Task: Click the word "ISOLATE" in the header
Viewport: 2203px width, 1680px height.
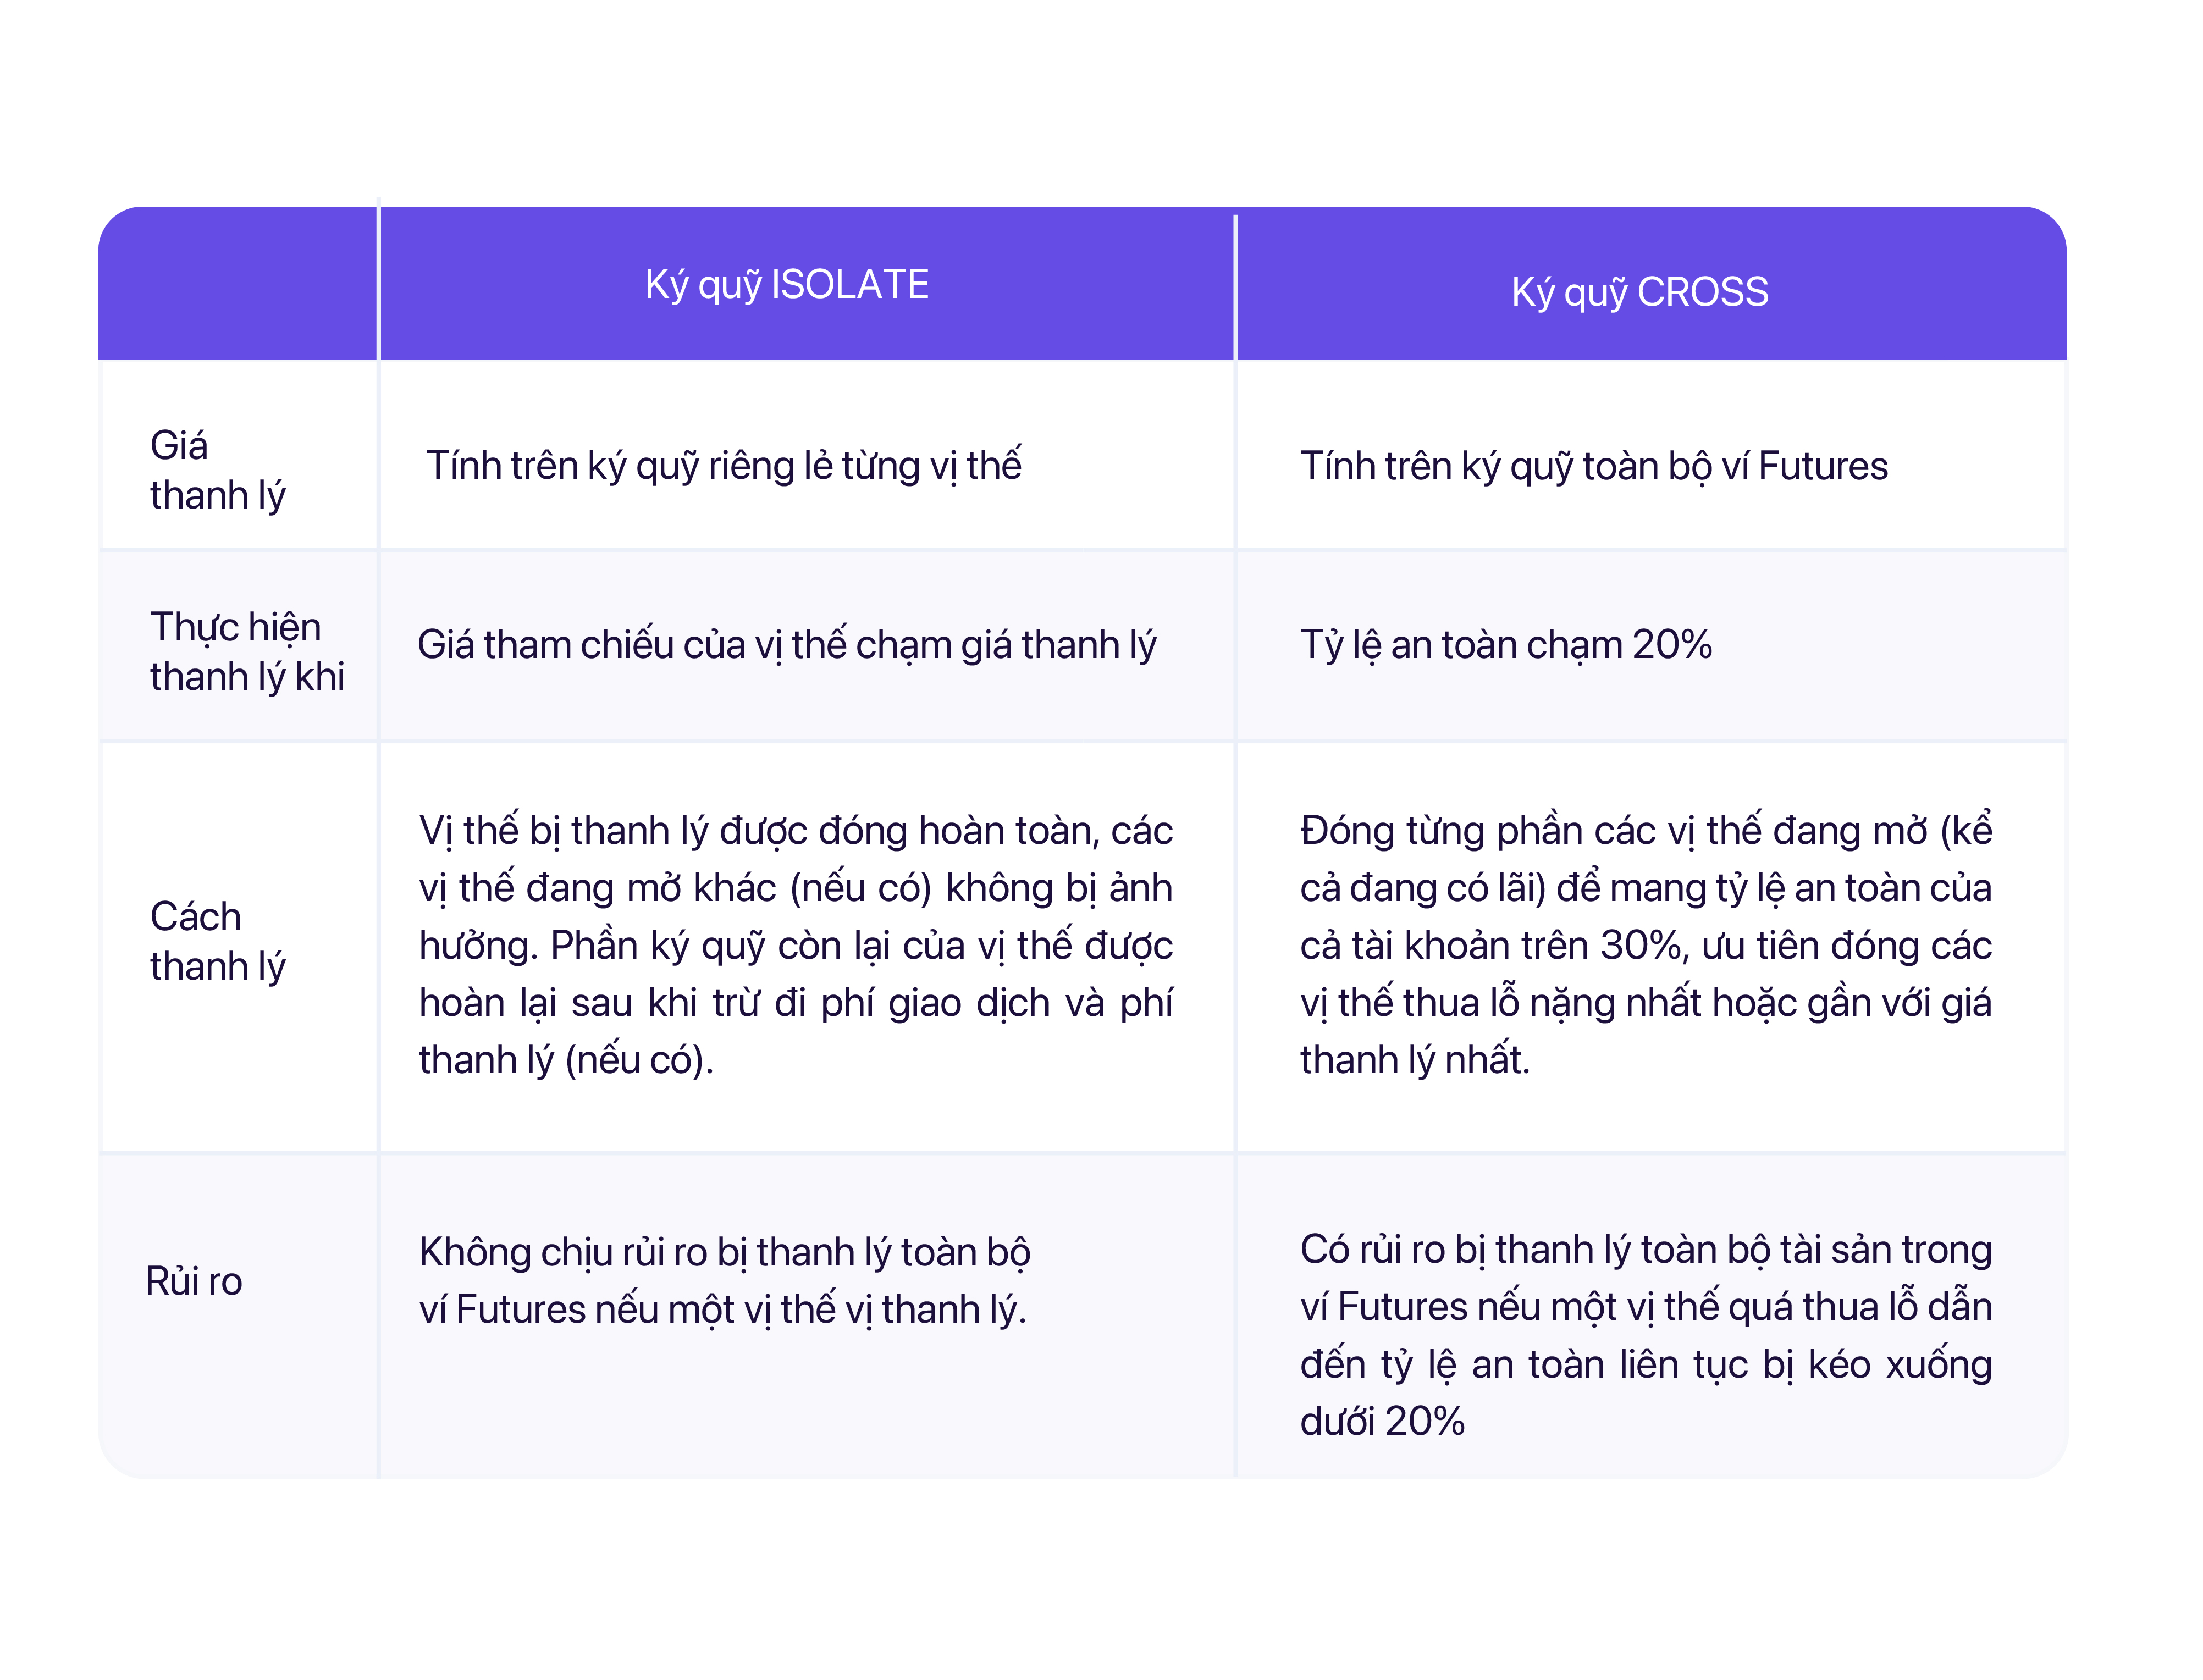Action: pos(850,285)
